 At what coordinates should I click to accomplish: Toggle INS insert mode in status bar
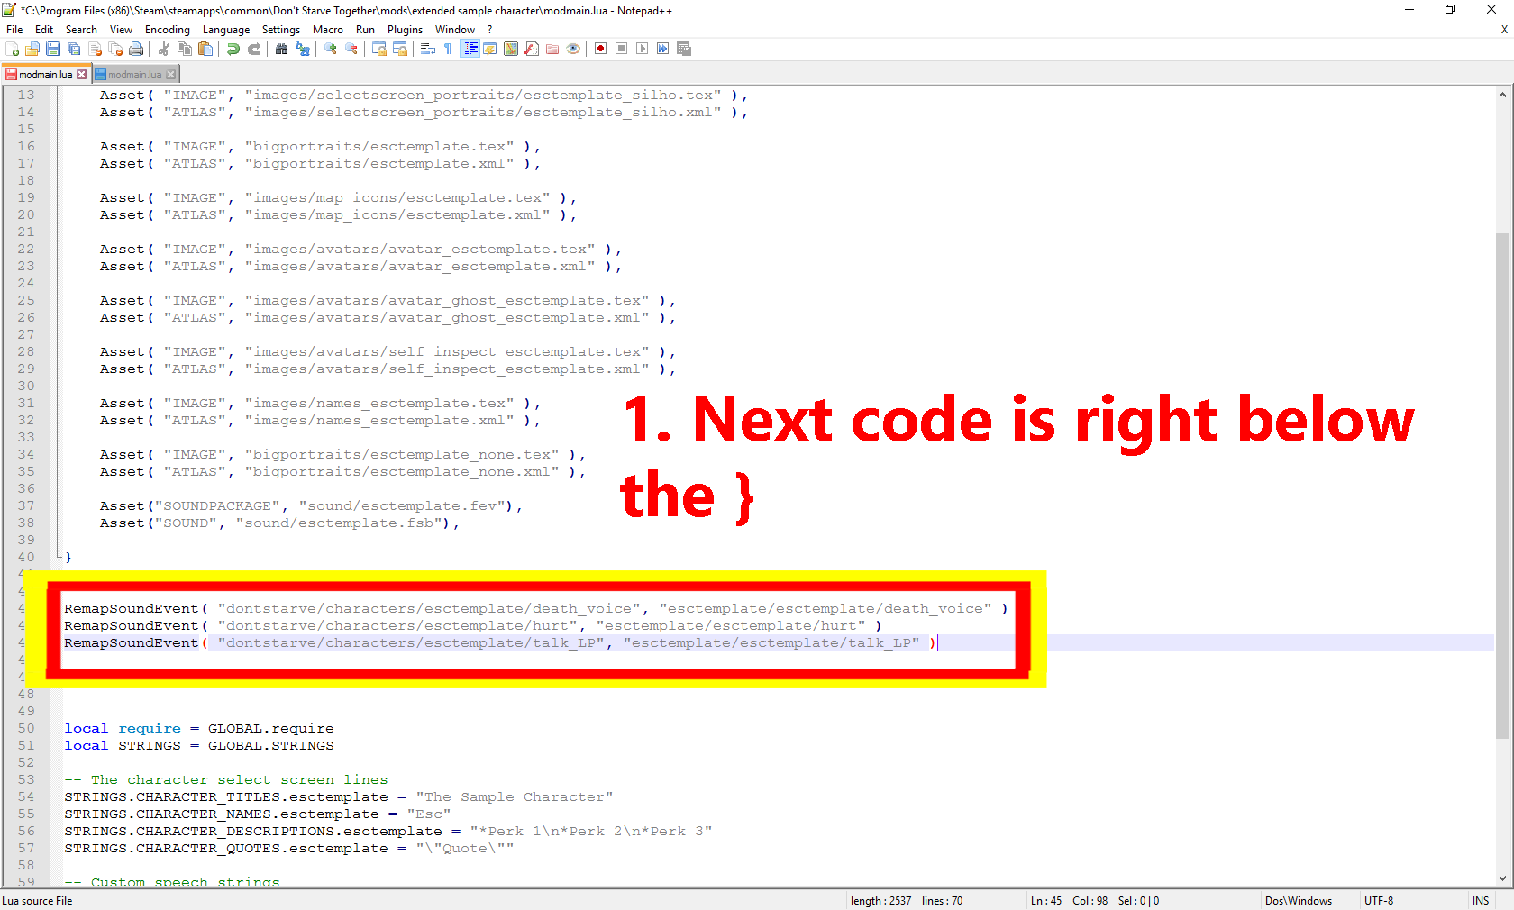1481,901
